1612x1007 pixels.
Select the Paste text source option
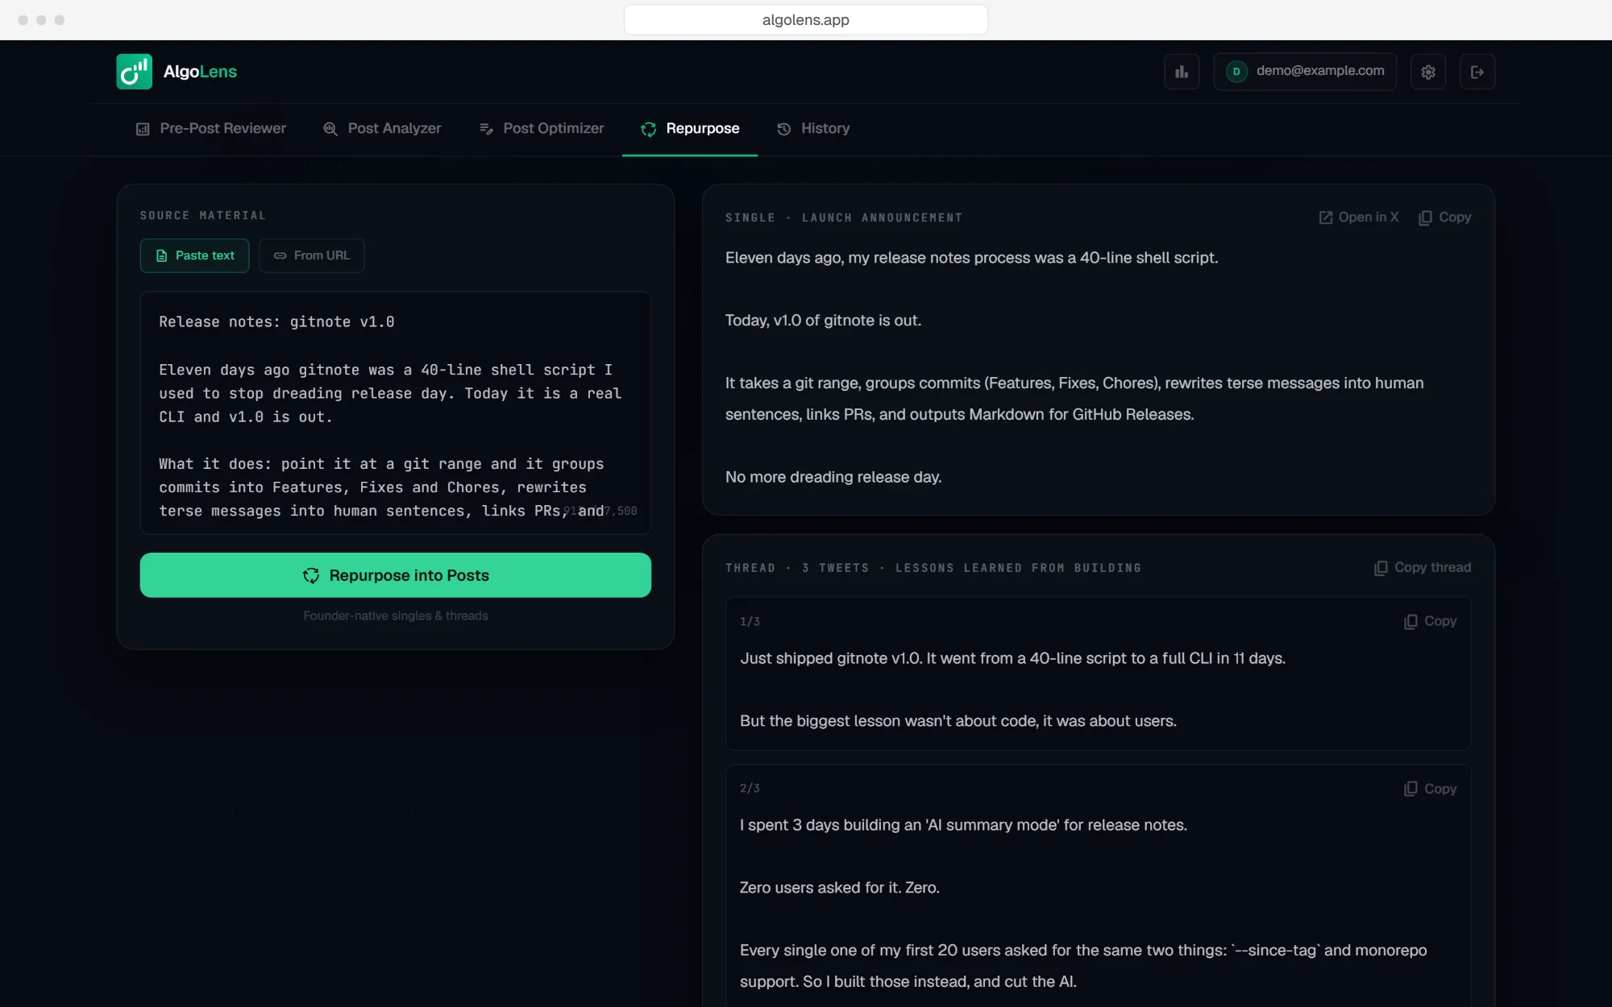click(194, 255)
